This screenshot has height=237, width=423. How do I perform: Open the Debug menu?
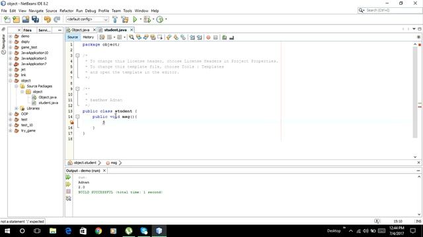point(91,11)
